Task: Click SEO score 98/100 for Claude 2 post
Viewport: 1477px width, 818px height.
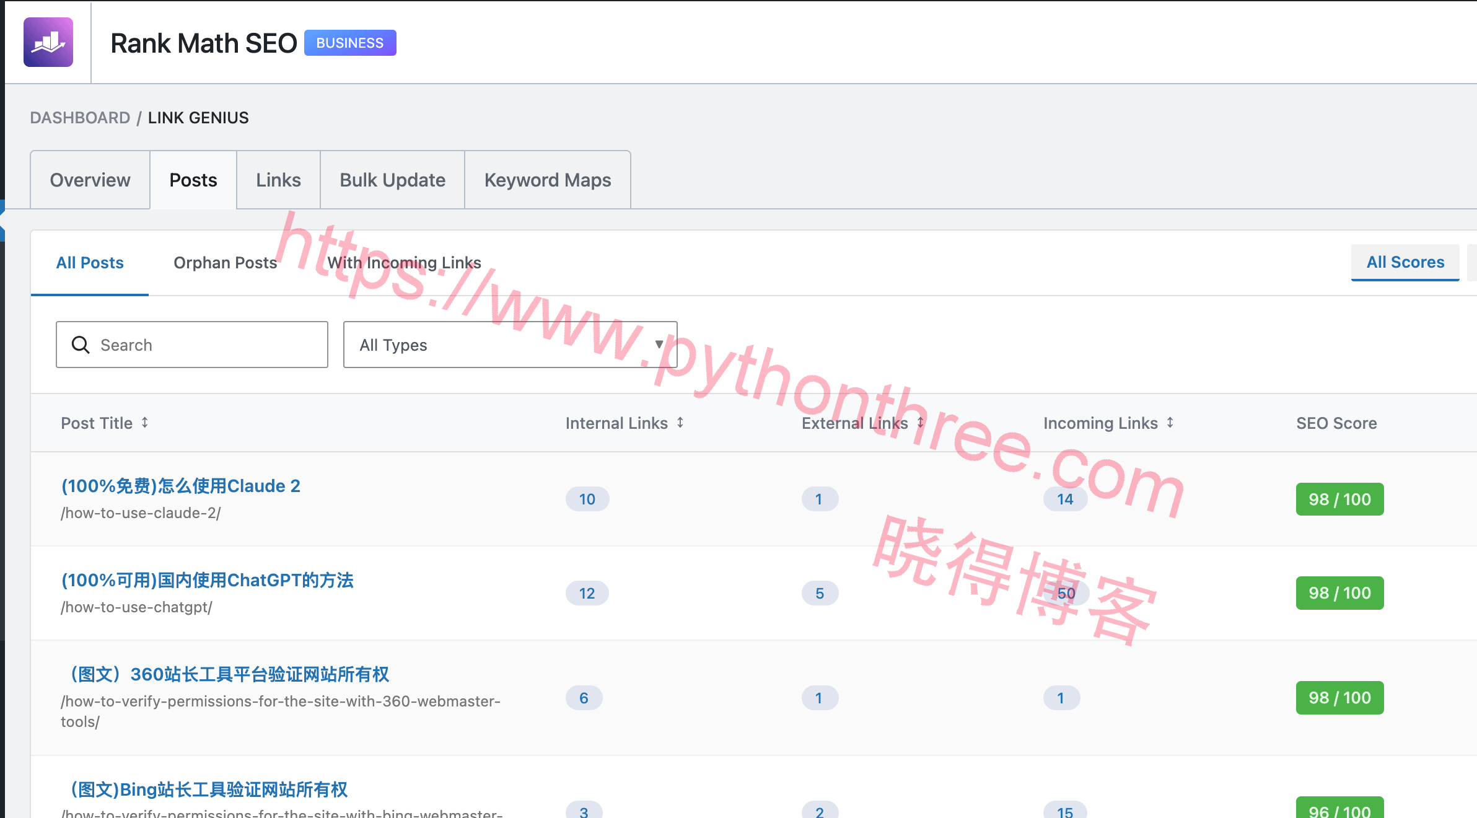Action: pyautogui.click(x=1339, y=499)
